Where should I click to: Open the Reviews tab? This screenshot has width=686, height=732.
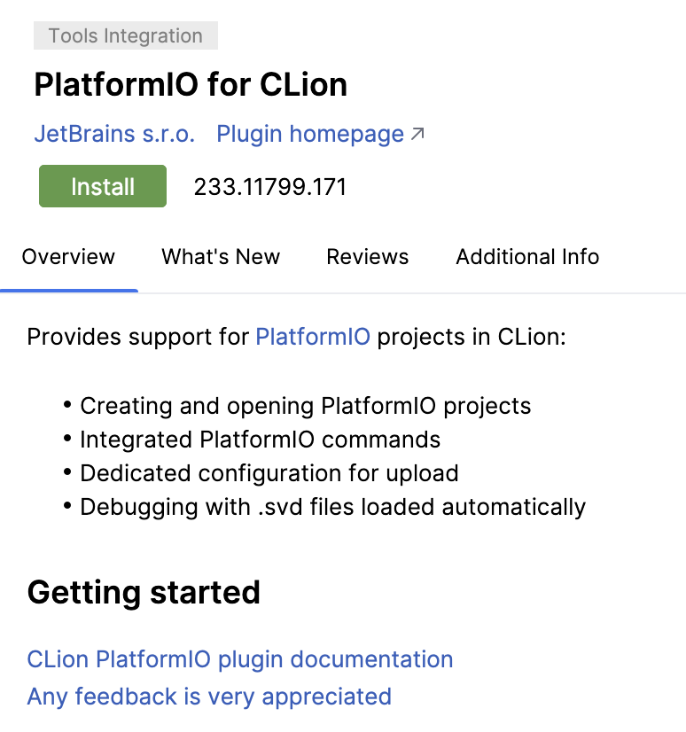pyautogui.click(x=367, y=257)
